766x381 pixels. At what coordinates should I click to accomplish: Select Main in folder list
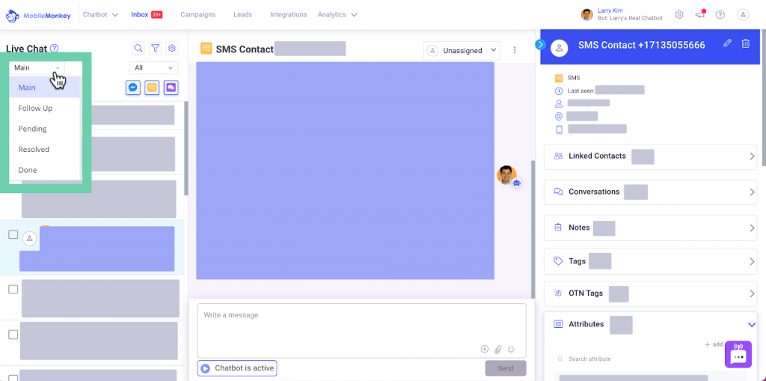(x=44, y=88)
